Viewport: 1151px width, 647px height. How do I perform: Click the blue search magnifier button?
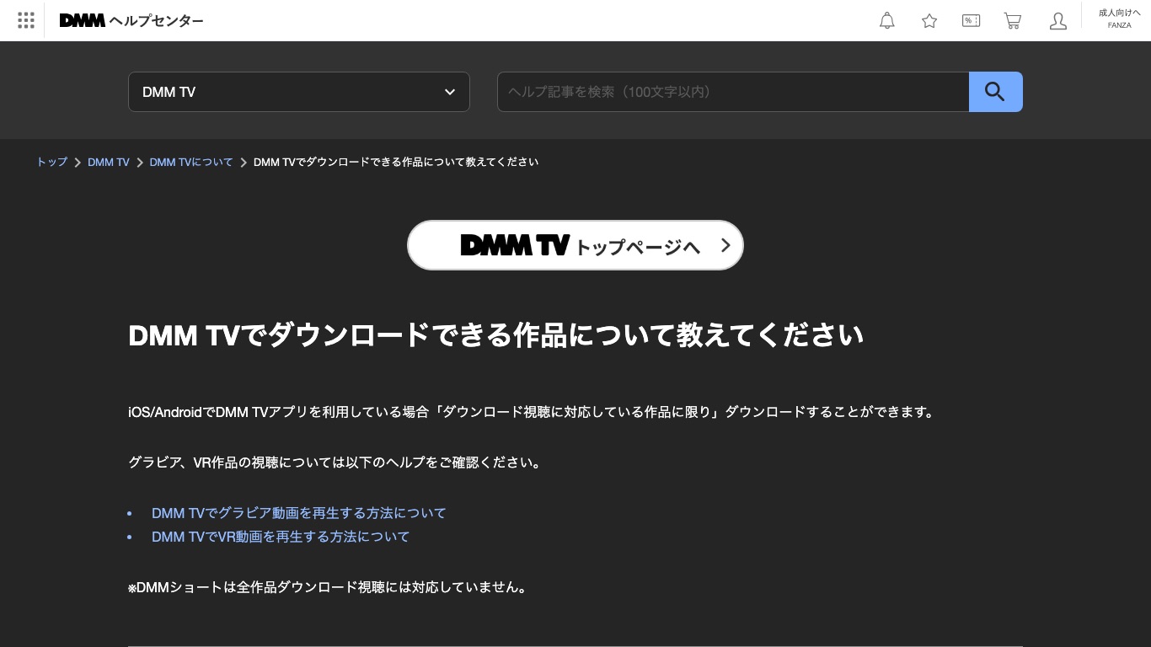995,92
